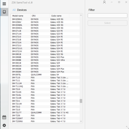Screen dimensions: 129x129
Task: Select the SM-T110 row
Action: point(45,77)
